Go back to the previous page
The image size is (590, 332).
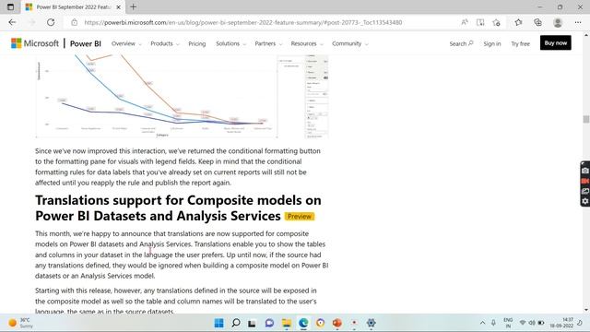click(x=12, y=22)
